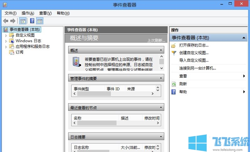Expand 应用程序和服务日志 tree node
This screenshot has height=152, width=250.
(x=6, y=47)
